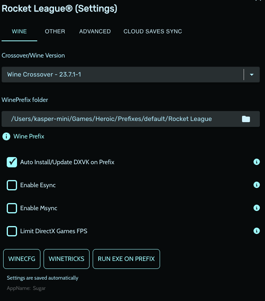The width and height of the screenshot is (265, 301).
Task: Switch to the ADVANCED tab
Action: (95, 31)
